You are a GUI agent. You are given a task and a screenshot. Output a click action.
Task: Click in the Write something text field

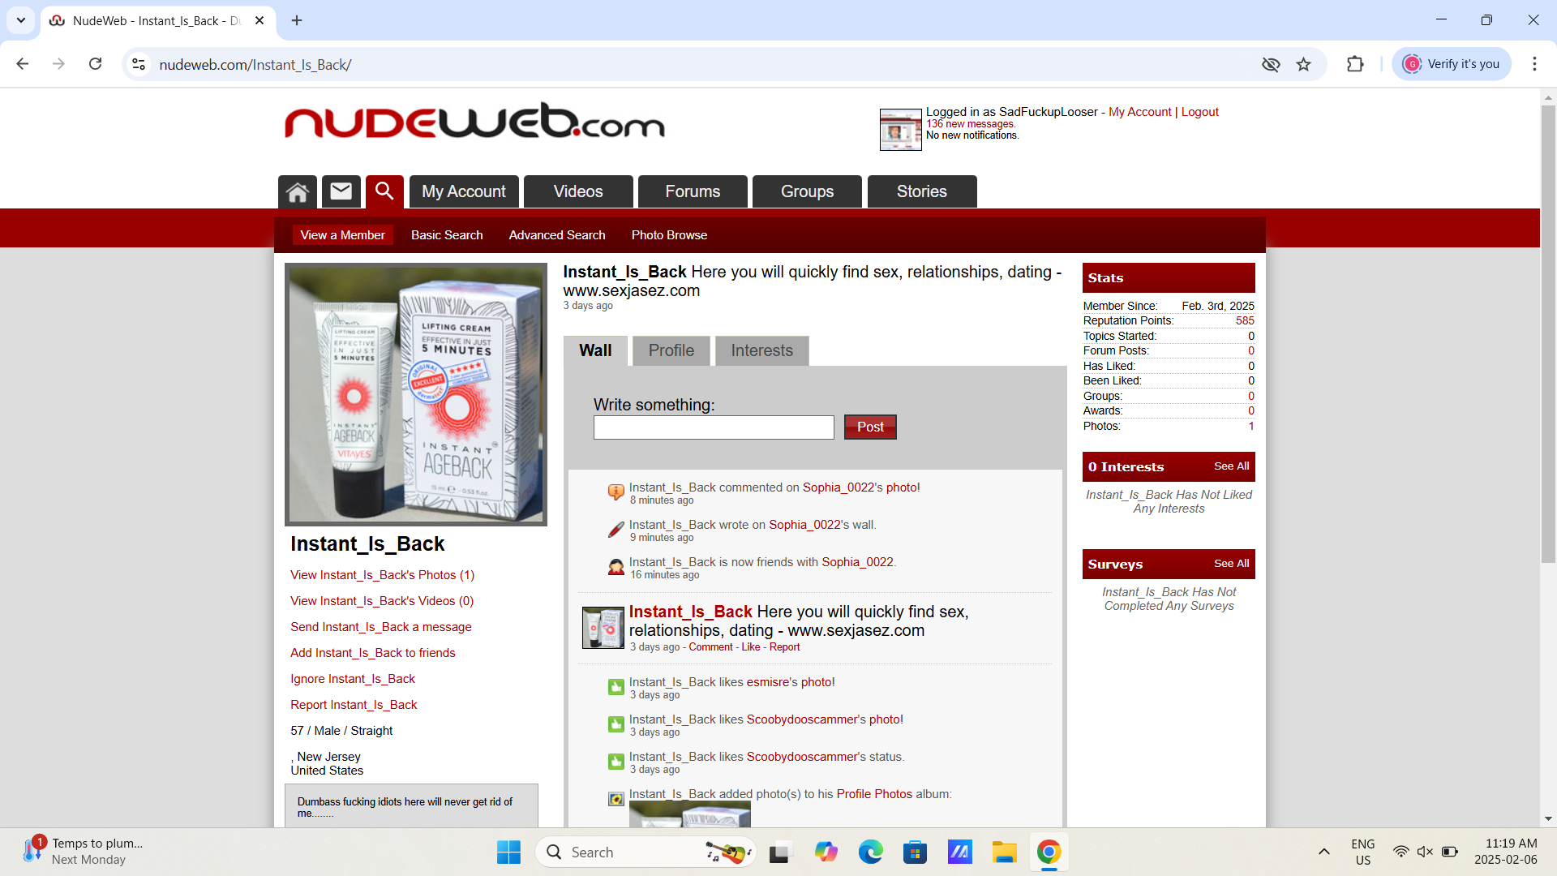tap(713, 427)
